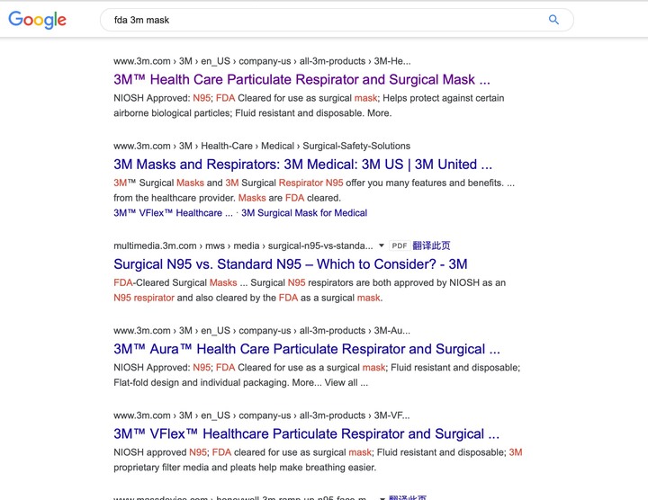Screen dimensions: 648x500
Task: Open '3M™ VFlex™ Healthcare Particulate Respirator and Surgical' title
Action: (306, 434)
